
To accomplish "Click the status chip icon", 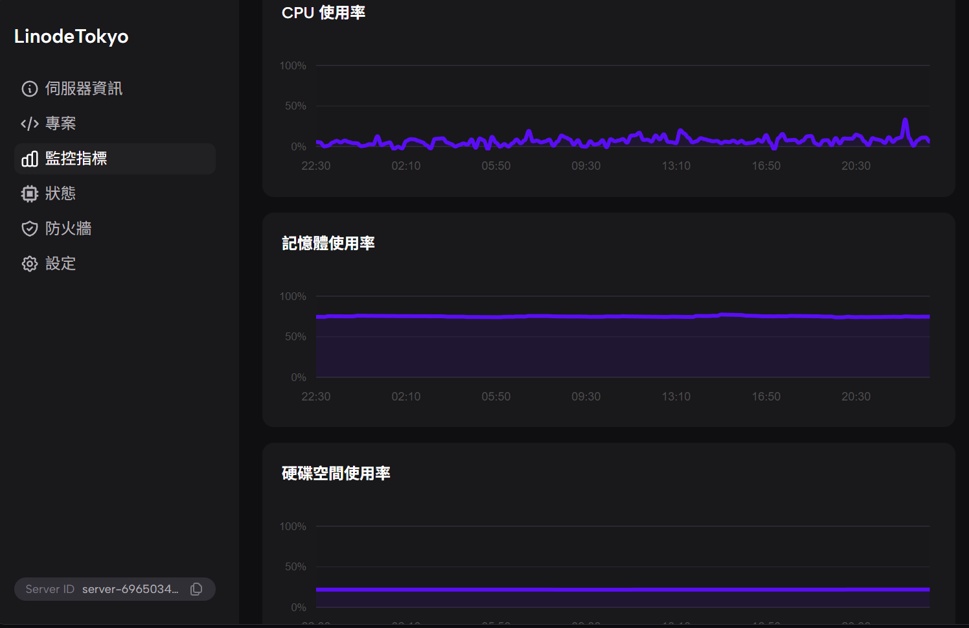I will [x=30, y=194].
